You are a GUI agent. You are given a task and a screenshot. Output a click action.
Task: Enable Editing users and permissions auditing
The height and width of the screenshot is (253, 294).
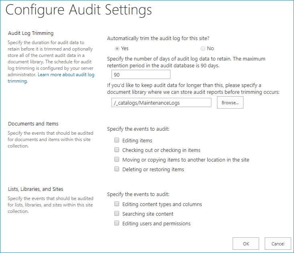pos(117,223)
